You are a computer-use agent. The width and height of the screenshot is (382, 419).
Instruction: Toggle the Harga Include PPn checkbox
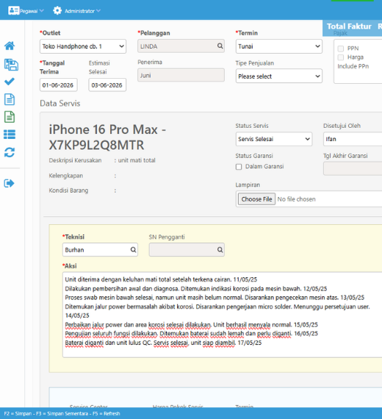pos(341,57)
